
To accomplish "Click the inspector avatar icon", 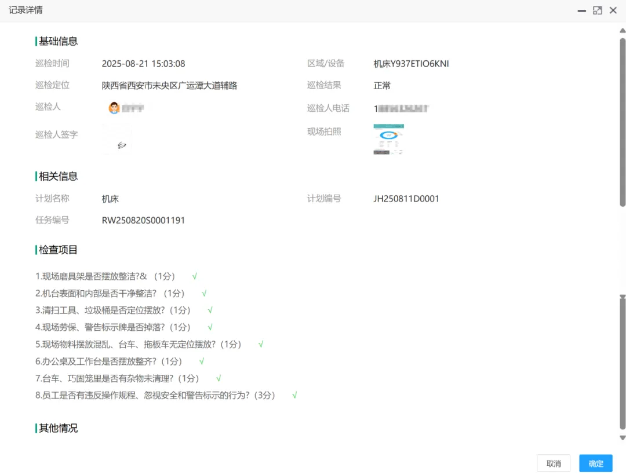I will point(114,108).
